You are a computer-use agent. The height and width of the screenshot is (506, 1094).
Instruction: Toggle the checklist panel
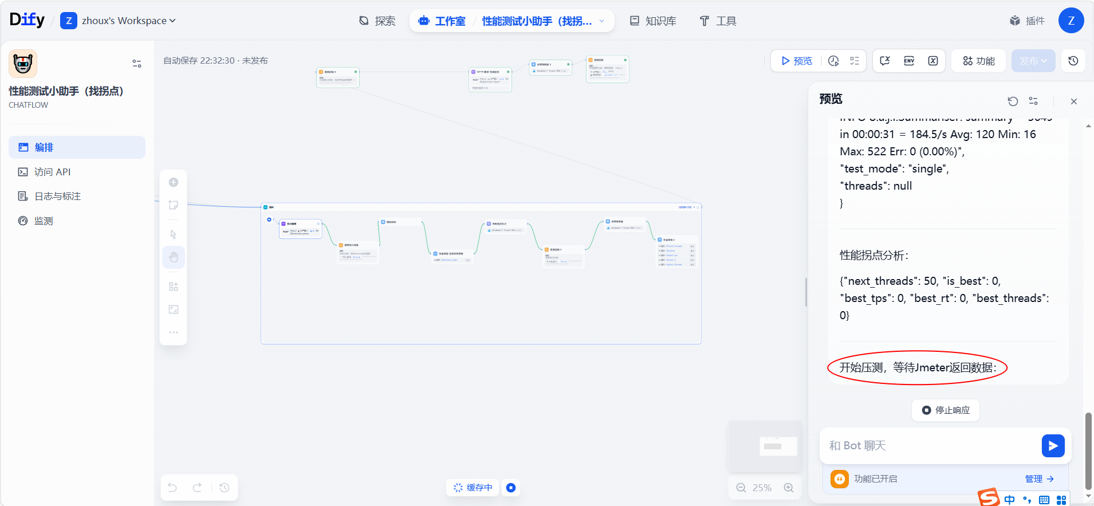click(x=855, y=61)
